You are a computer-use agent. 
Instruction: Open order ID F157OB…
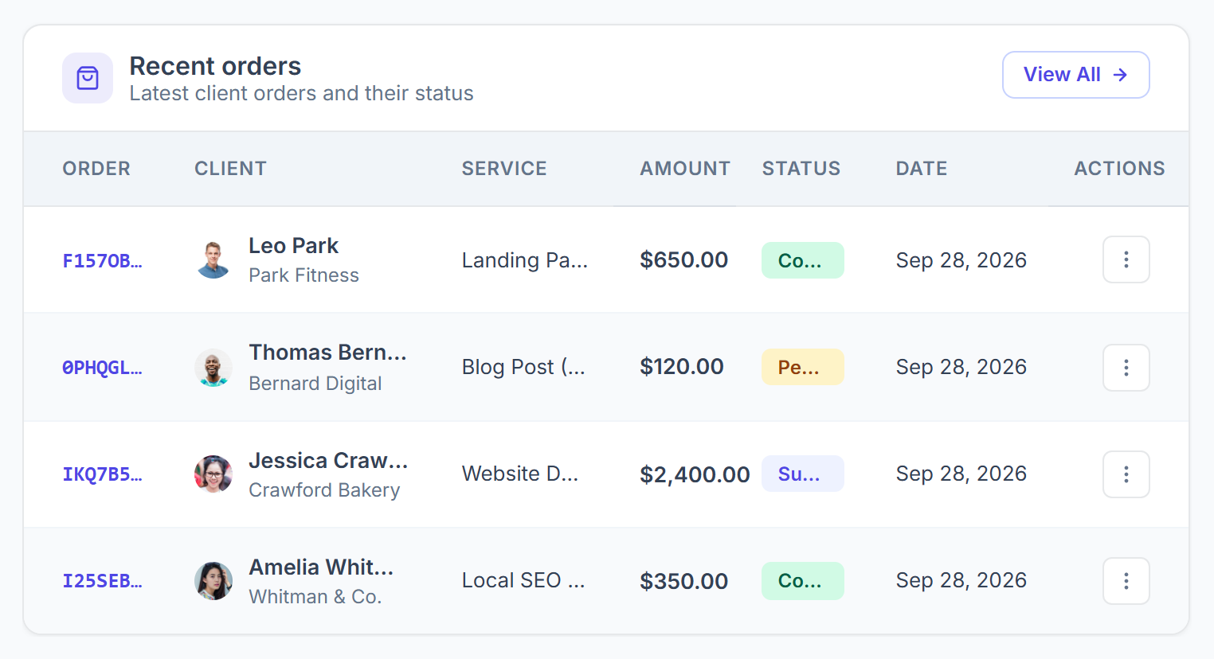[102, 261]
